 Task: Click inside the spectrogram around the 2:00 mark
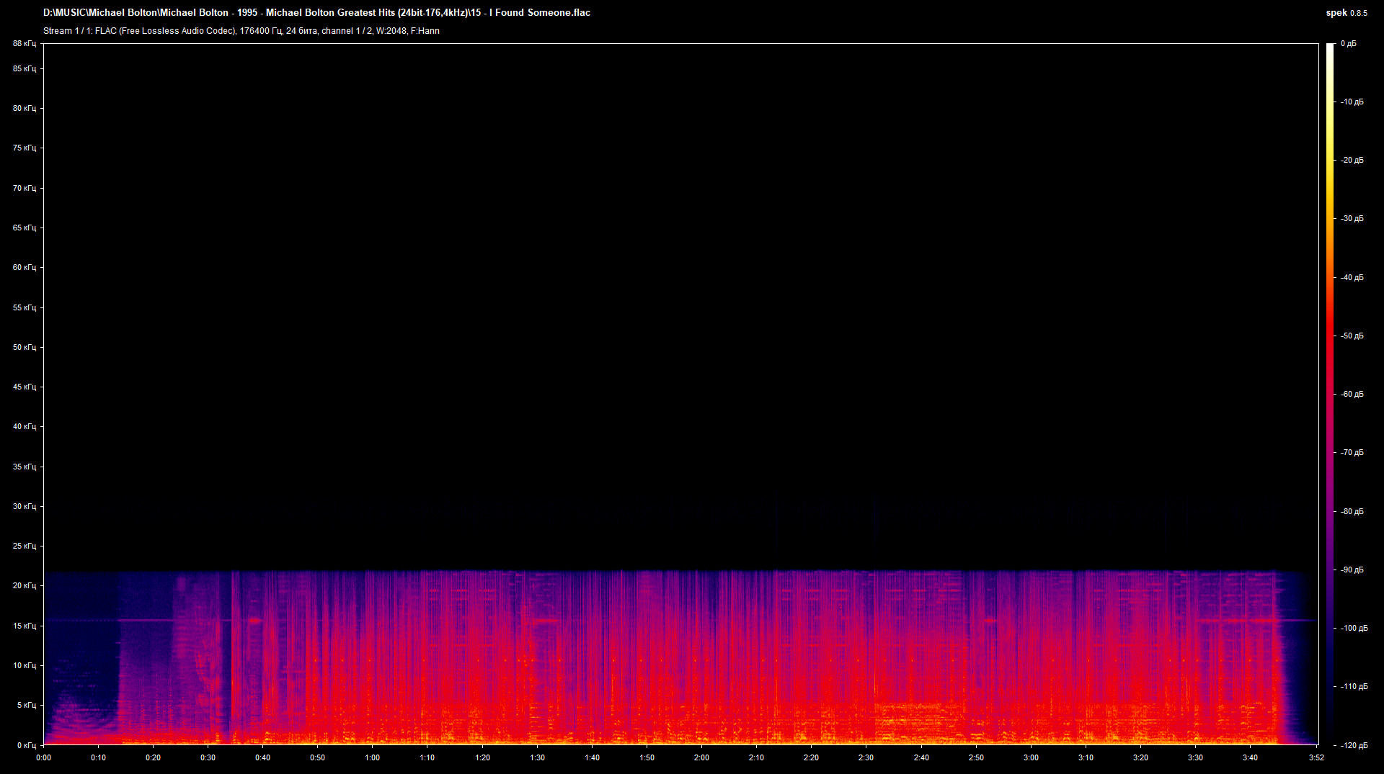click(x=701, y=648)
